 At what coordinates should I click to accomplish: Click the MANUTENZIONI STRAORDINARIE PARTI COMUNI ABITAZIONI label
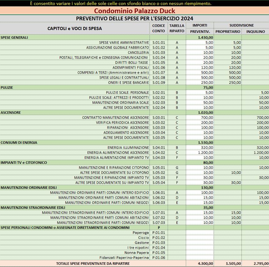coord(99,218)
